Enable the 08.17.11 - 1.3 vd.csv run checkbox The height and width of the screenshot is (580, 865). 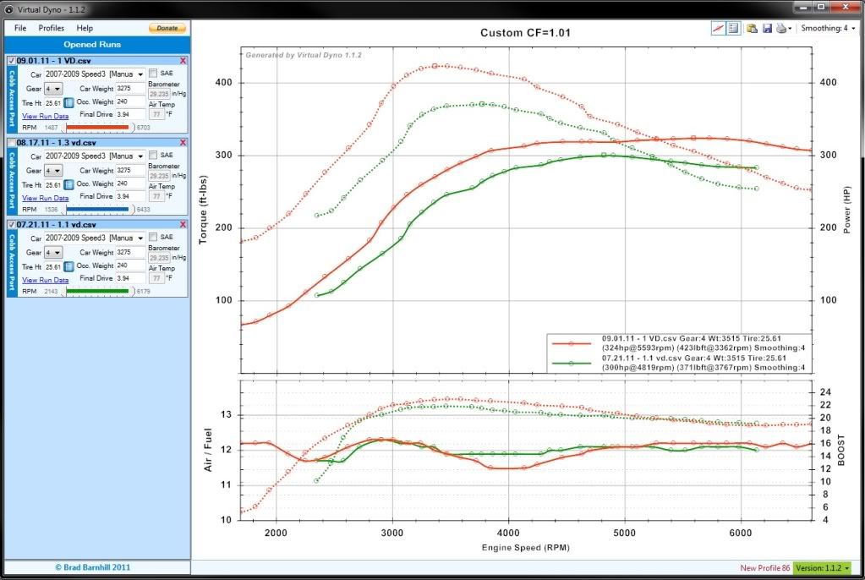[11, 143]
